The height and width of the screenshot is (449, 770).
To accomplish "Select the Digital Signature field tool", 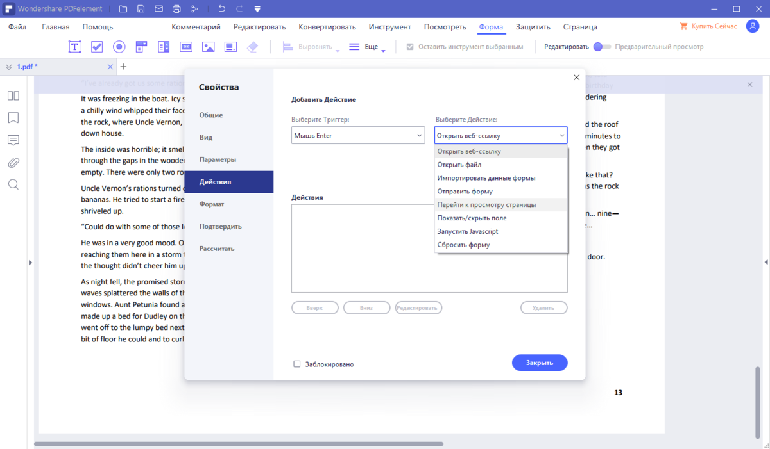I will [x=230, y=47].
